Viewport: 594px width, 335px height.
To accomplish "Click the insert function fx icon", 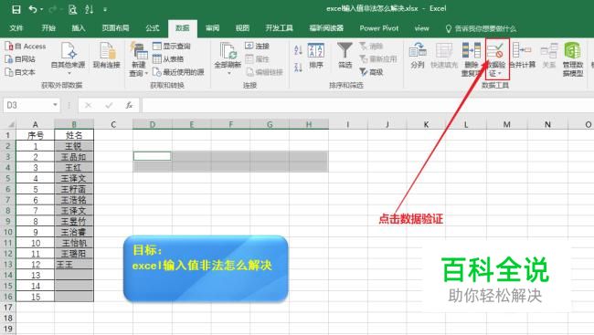I will [129, 105].
